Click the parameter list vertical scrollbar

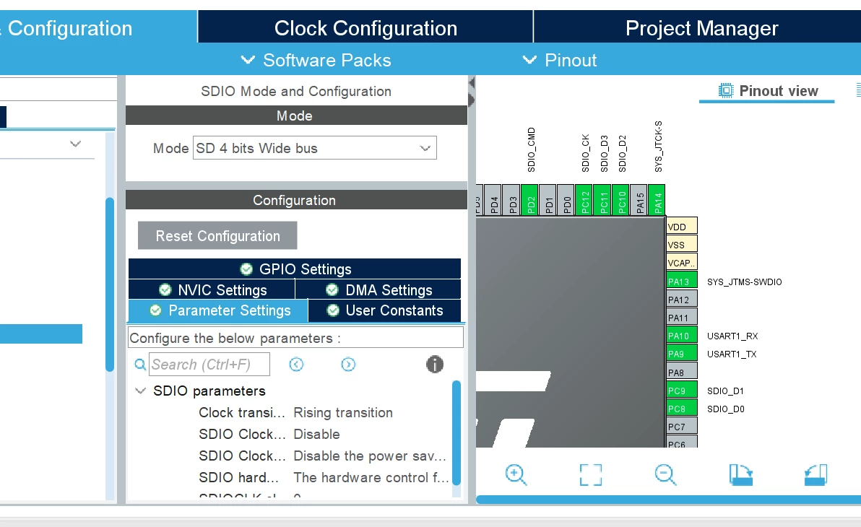pyautogui.click(x=457, y=432)
